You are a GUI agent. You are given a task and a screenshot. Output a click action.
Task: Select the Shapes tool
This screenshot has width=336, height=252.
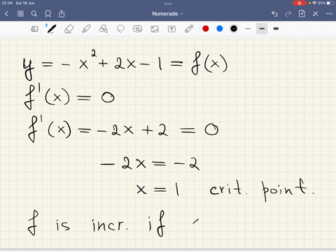[x=103, y=29]
